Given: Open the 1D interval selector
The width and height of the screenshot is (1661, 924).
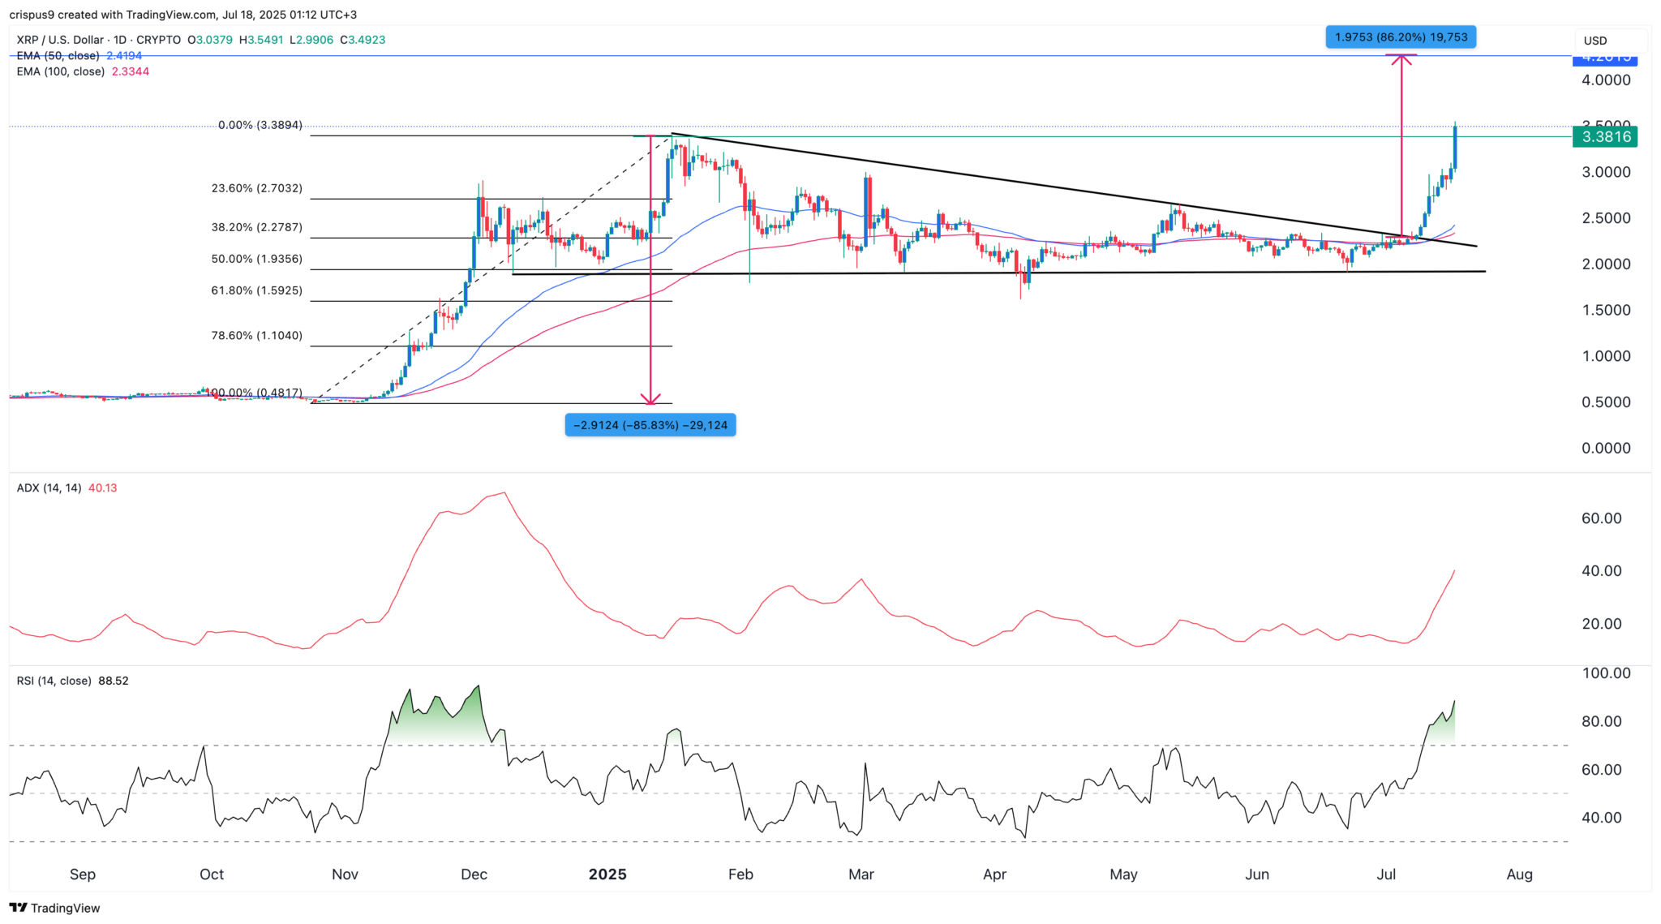Looking at the screenshot, I should pyautogui.click(x=121, y=39).
